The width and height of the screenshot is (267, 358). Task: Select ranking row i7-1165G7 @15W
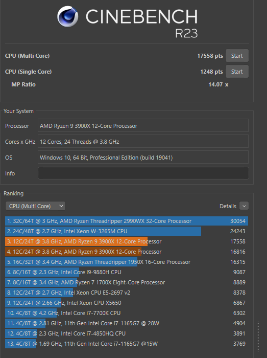tap(127, 344)
